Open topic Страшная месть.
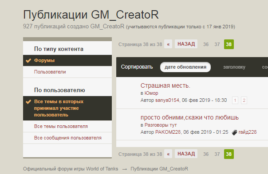Viewport: 268px width, 174px height. click(x=165, y=85)
